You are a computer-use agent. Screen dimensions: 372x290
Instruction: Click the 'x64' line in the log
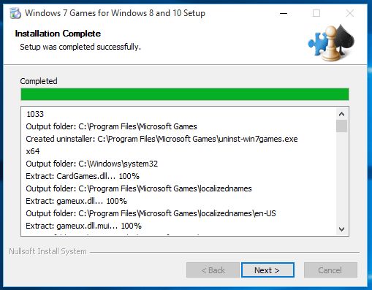click(33, 151)
